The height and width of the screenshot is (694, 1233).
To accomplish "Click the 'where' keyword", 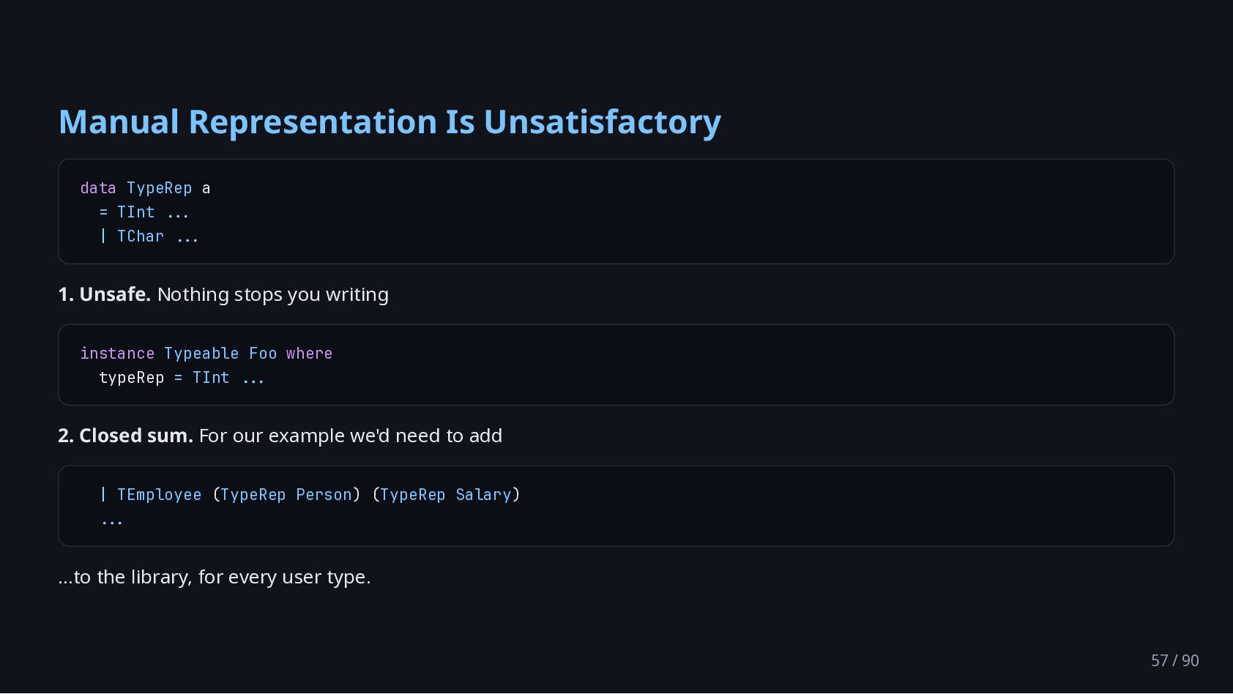I will click(x=309, y=354).
